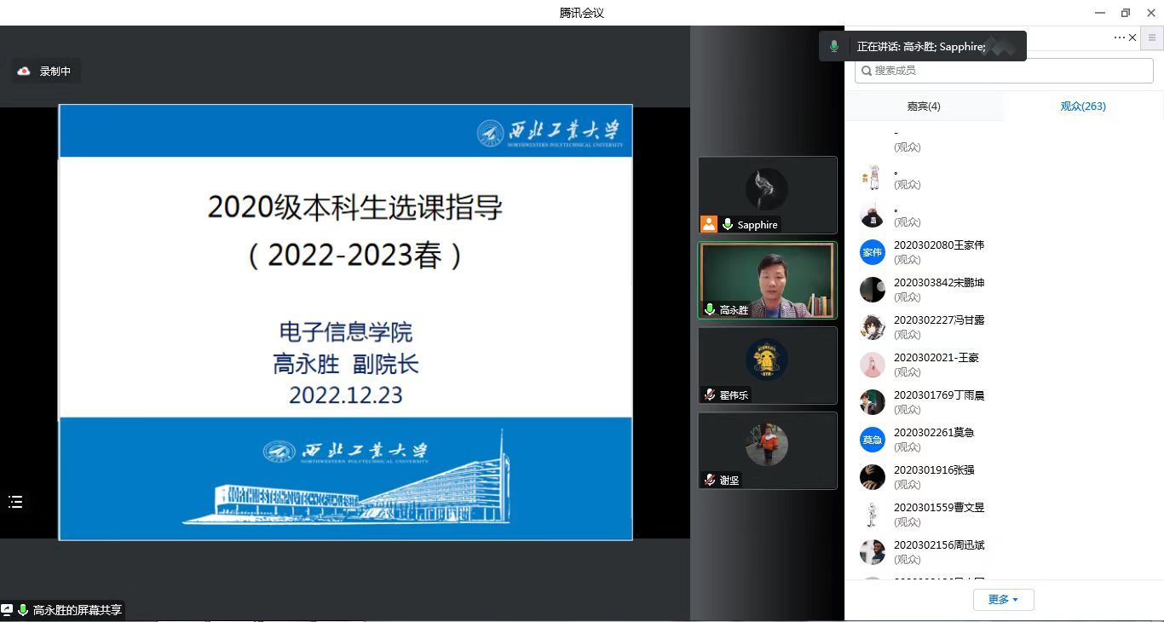Close the members panel with X
Image resolution: width=1164 pixels, height=622 pixels.
tap(1132, 37)
